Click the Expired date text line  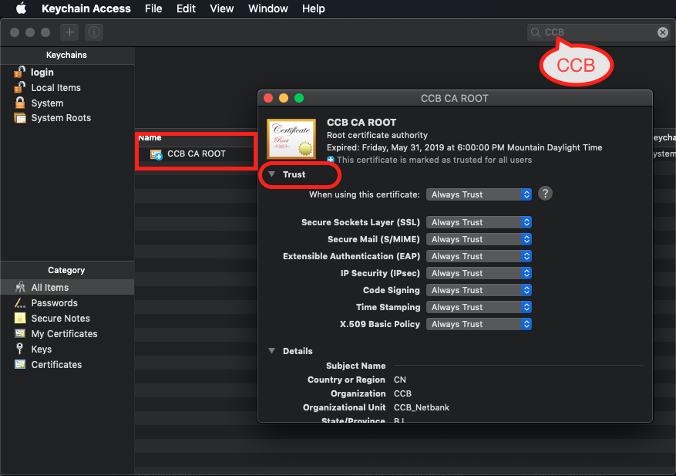464,147
